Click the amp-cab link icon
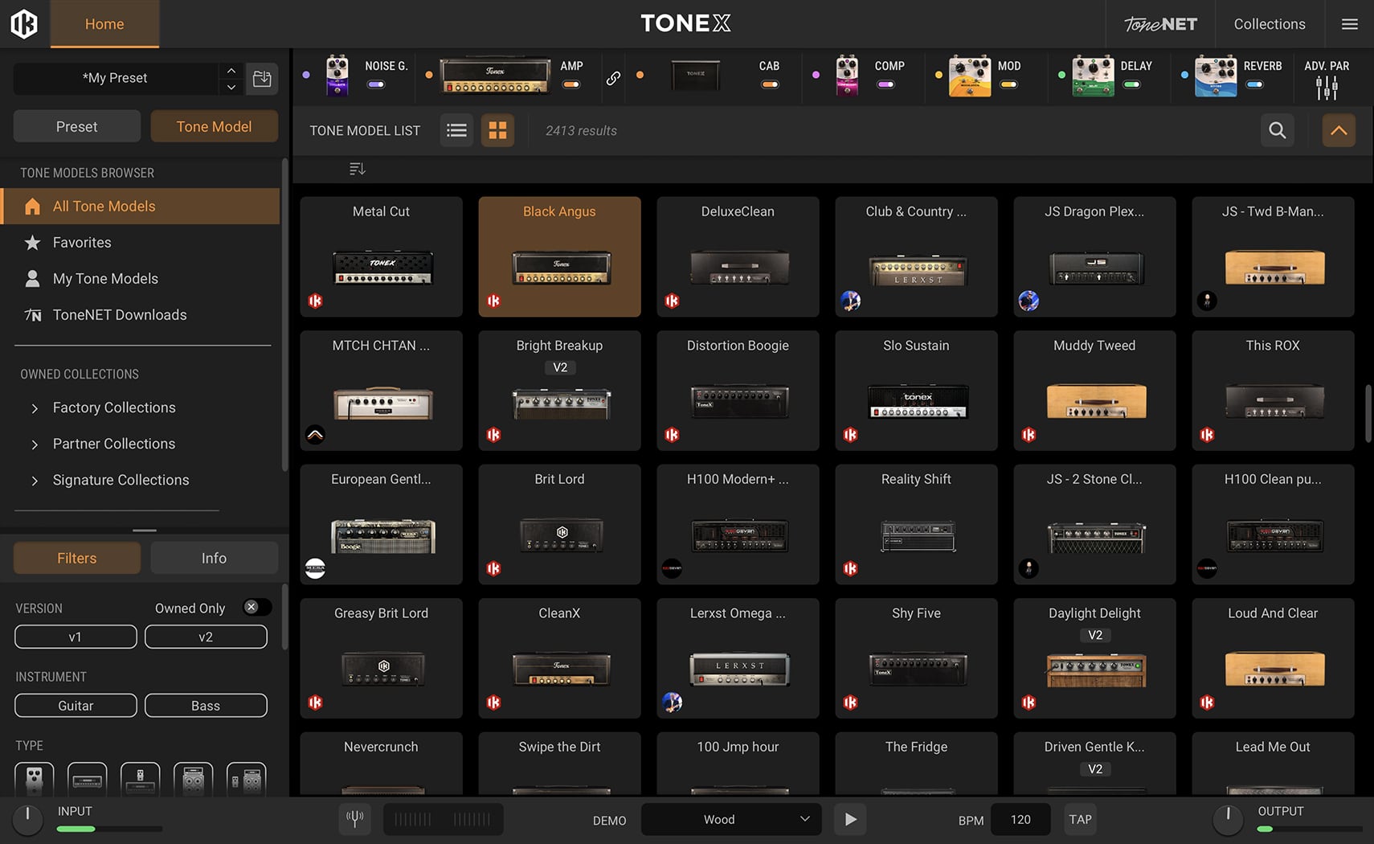 point(613,78)
